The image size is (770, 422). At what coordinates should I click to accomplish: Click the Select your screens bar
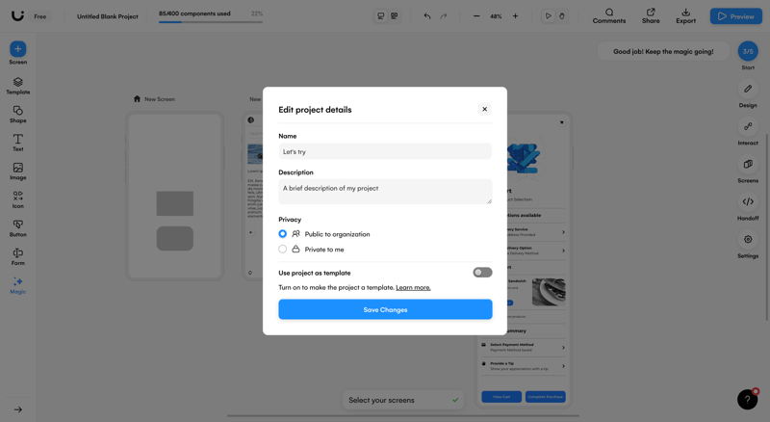click(402, 400)
